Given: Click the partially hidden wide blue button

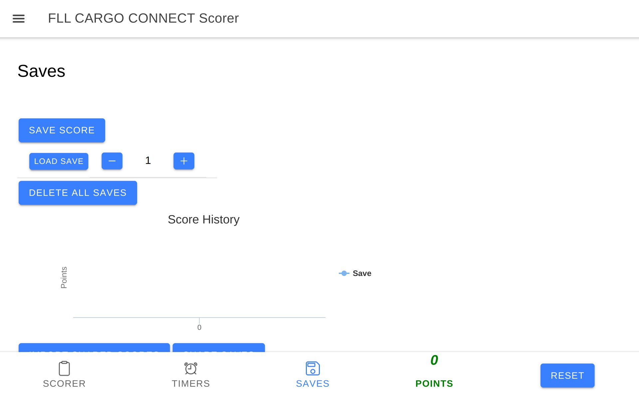Looking at the screenshot, I should tap(94, 347).
